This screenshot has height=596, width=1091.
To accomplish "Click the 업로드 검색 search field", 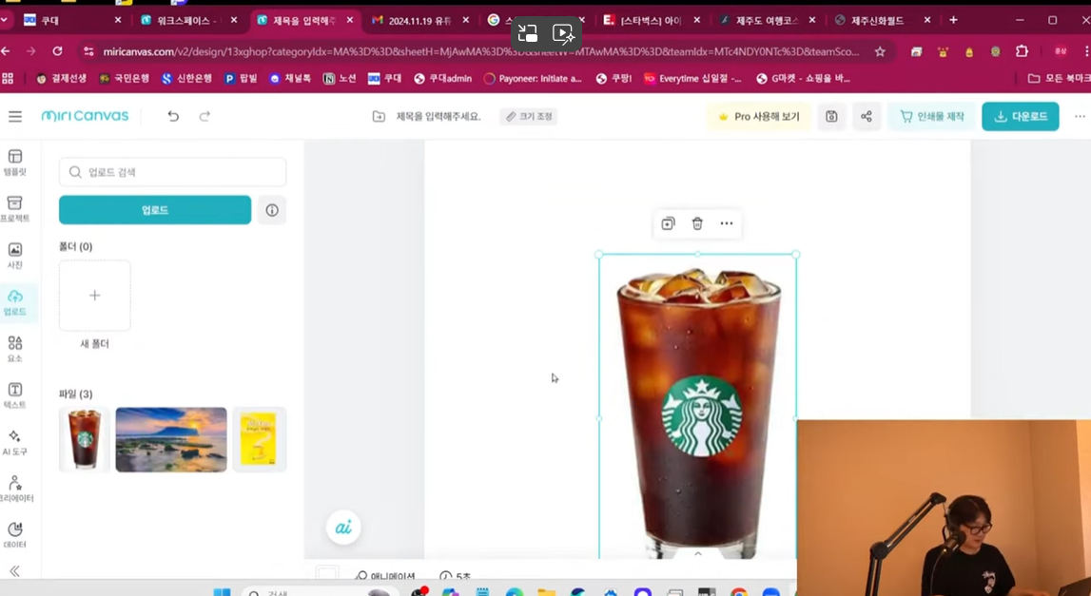I will 172,172.
